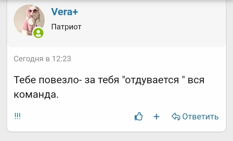The image size is (233, 141).
Task: Click the words "за тебя" in the message
Action: tap(100, 80)
